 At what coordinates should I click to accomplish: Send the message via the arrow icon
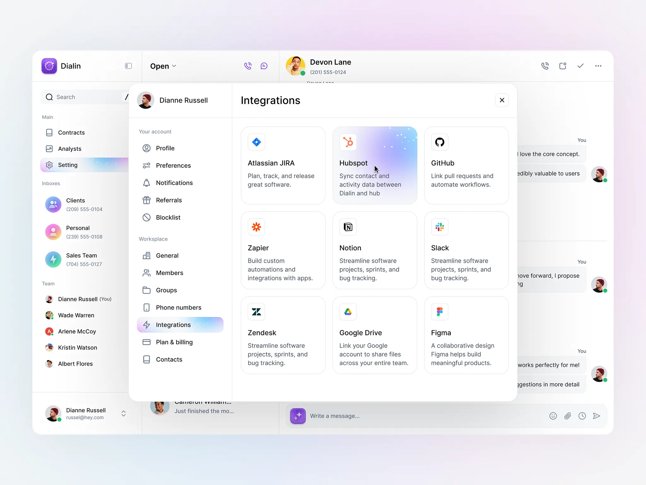(597, 416)
